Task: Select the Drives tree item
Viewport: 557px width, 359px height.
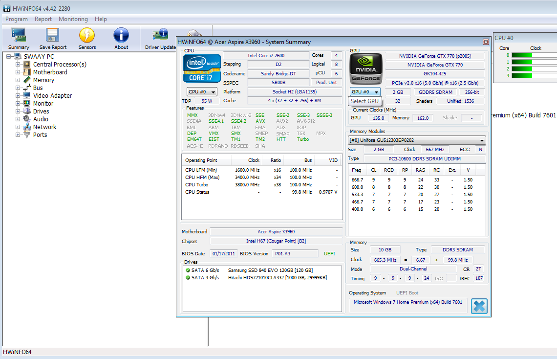Action: click(41, 111)
